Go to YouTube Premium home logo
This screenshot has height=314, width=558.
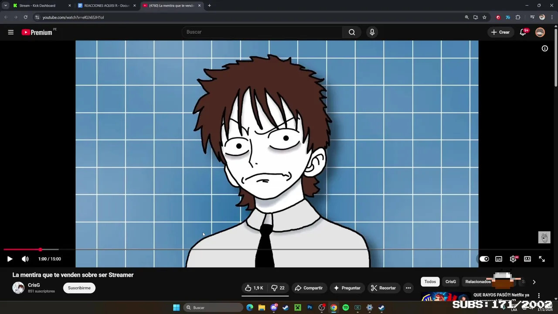point(37,32)
